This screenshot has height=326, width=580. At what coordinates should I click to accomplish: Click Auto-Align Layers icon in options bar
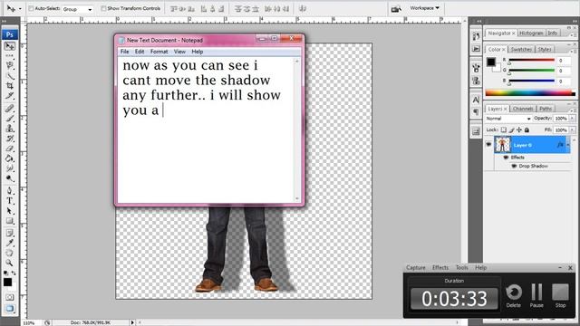coord(303,8)
